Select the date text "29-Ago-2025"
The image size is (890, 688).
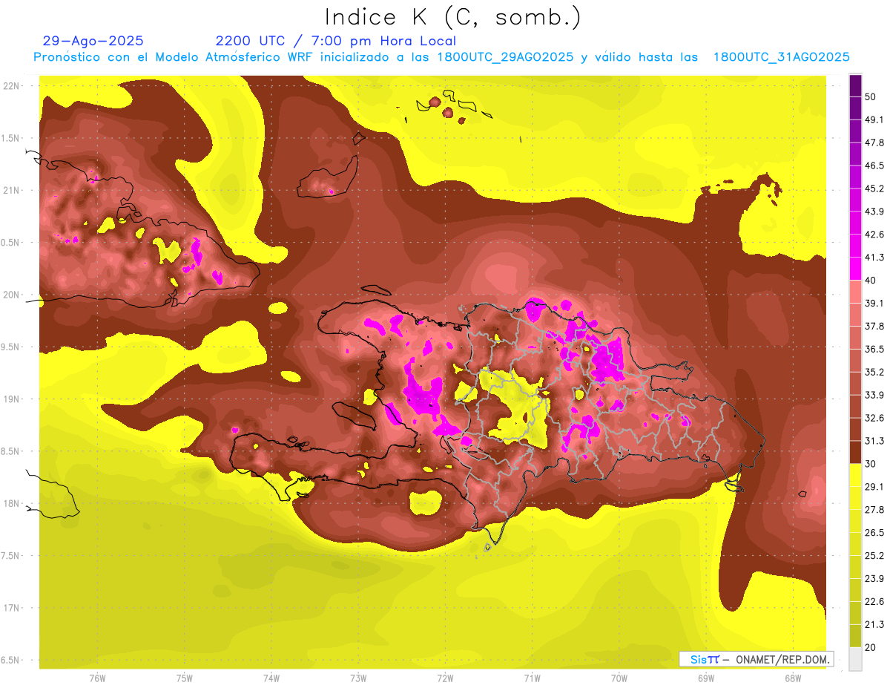pyautogui.click(x=93, y=41)
